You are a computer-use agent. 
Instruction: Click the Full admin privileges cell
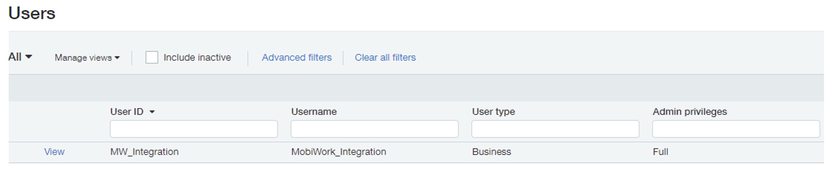[x=660, y=152]
